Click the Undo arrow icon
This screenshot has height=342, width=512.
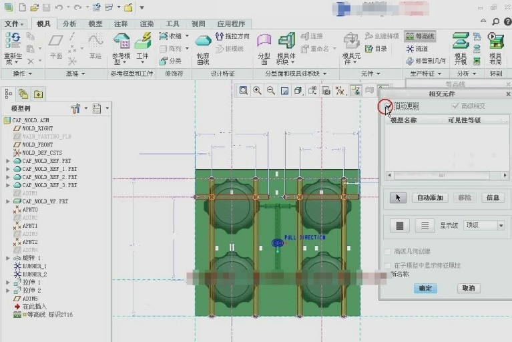[x=59, y=7]
